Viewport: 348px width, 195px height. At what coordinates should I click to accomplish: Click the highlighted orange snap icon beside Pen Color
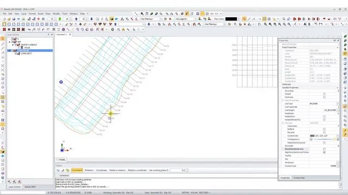pos(244,19)
